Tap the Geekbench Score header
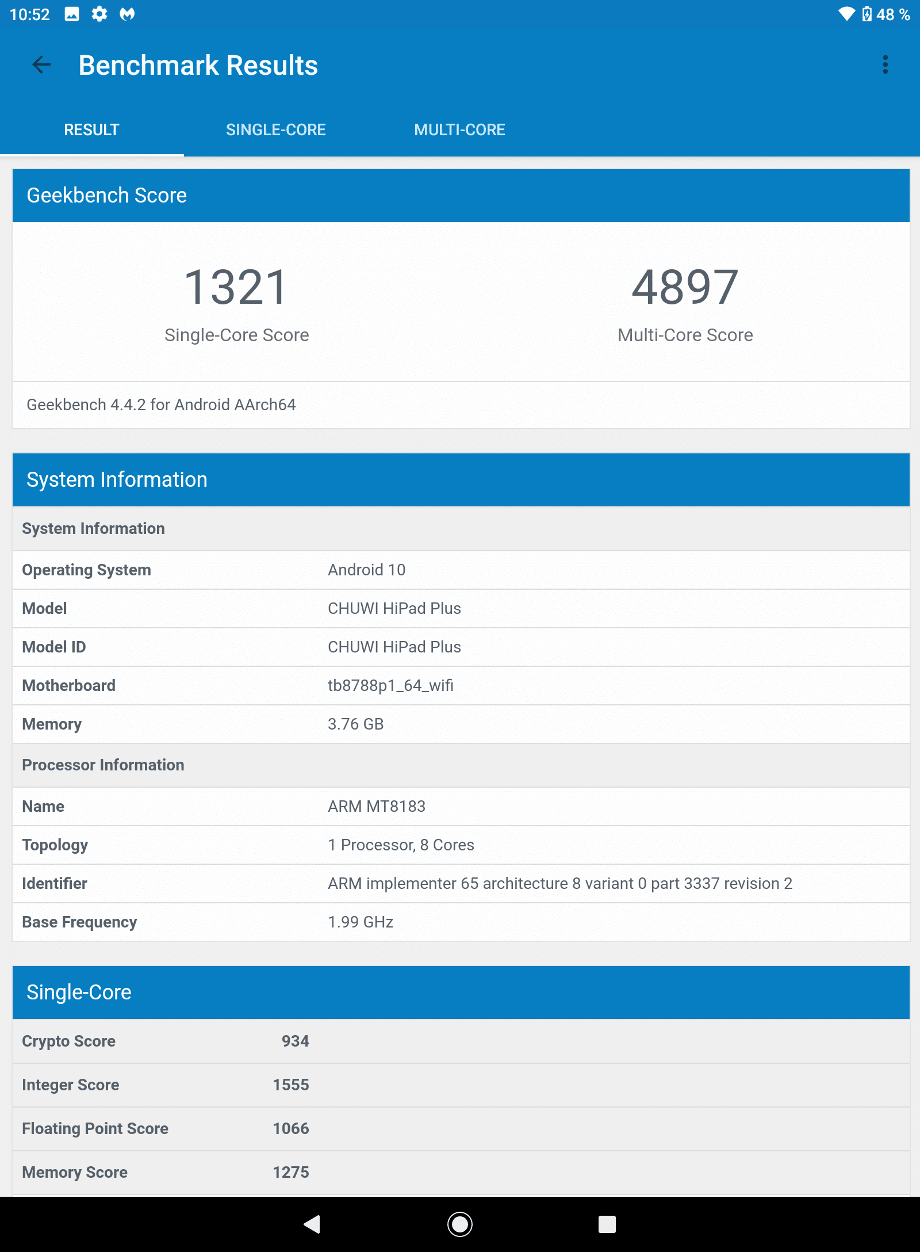Viewport: 920px width, 1252px height. (461, 196)
